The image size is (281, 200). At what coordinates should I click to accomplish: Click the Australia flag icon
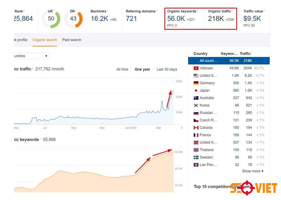click(x=196, y=98)
